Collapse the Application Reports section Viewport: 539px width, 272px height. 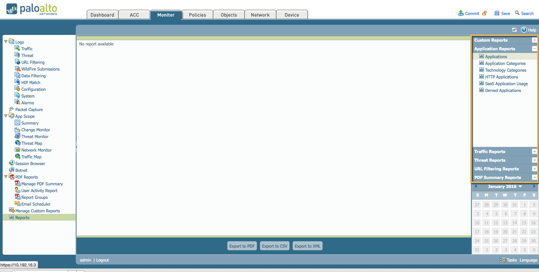(534, 48)
